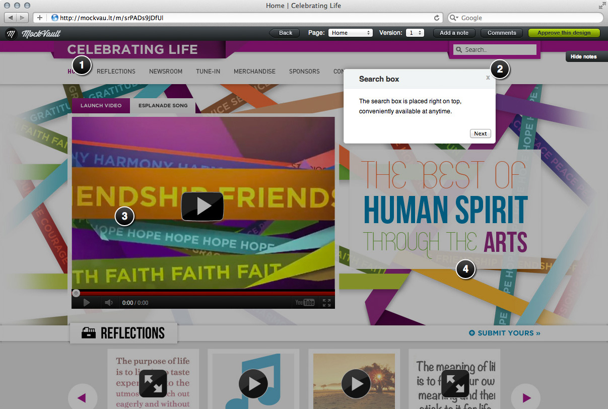
Task: Click the small play control in the video bar
Action: click(86, 302)
